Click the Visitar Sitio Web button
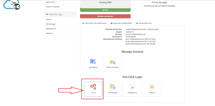This screenshot has height=106, width=215. click(x=153, y=29)
